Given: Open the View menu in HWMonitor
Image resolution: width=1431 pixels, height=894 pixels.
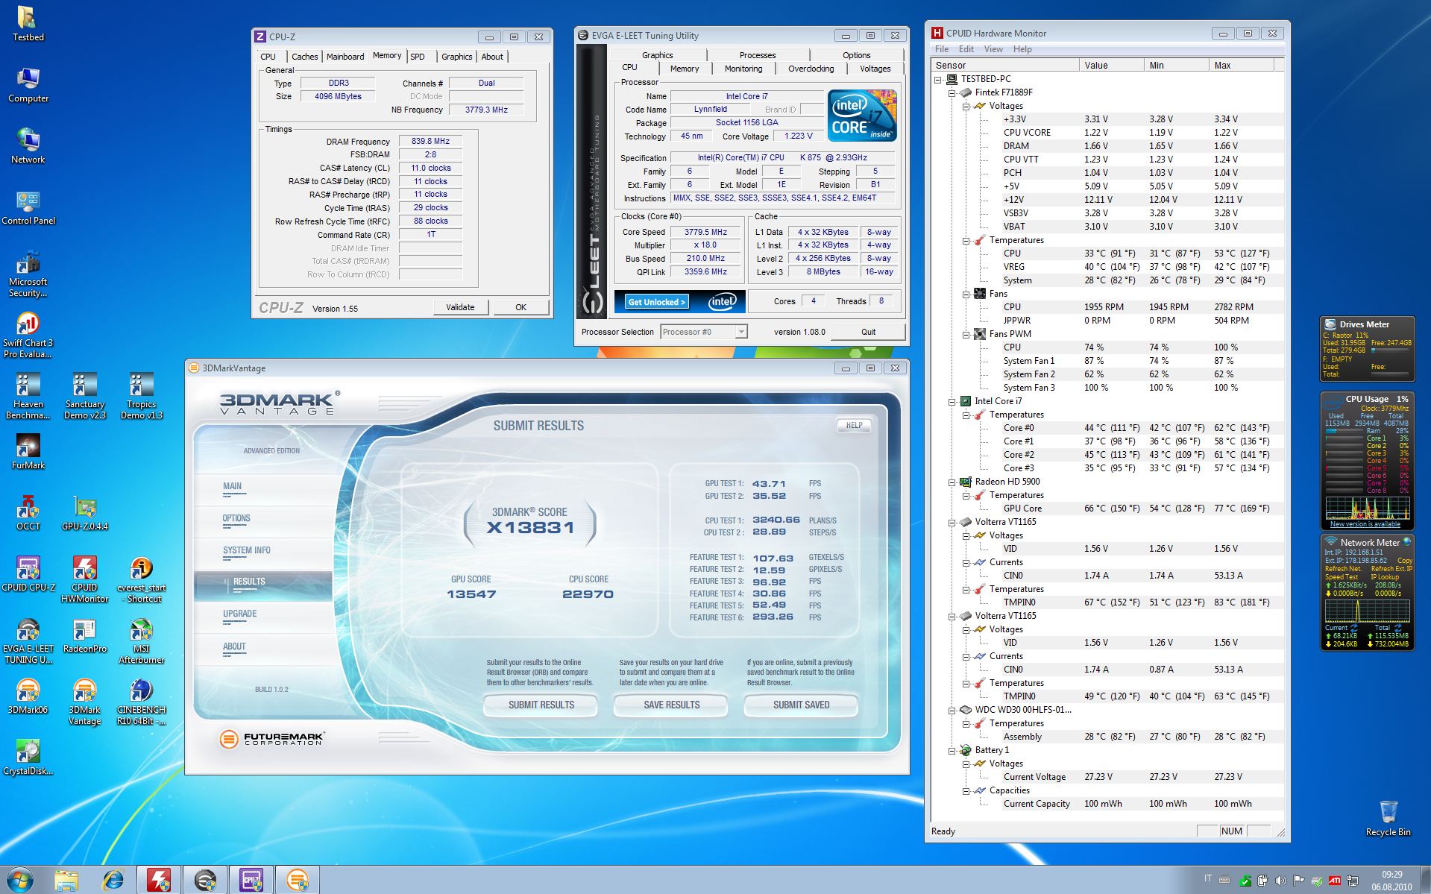Looking at the screenshot, I should click(993, 49).
